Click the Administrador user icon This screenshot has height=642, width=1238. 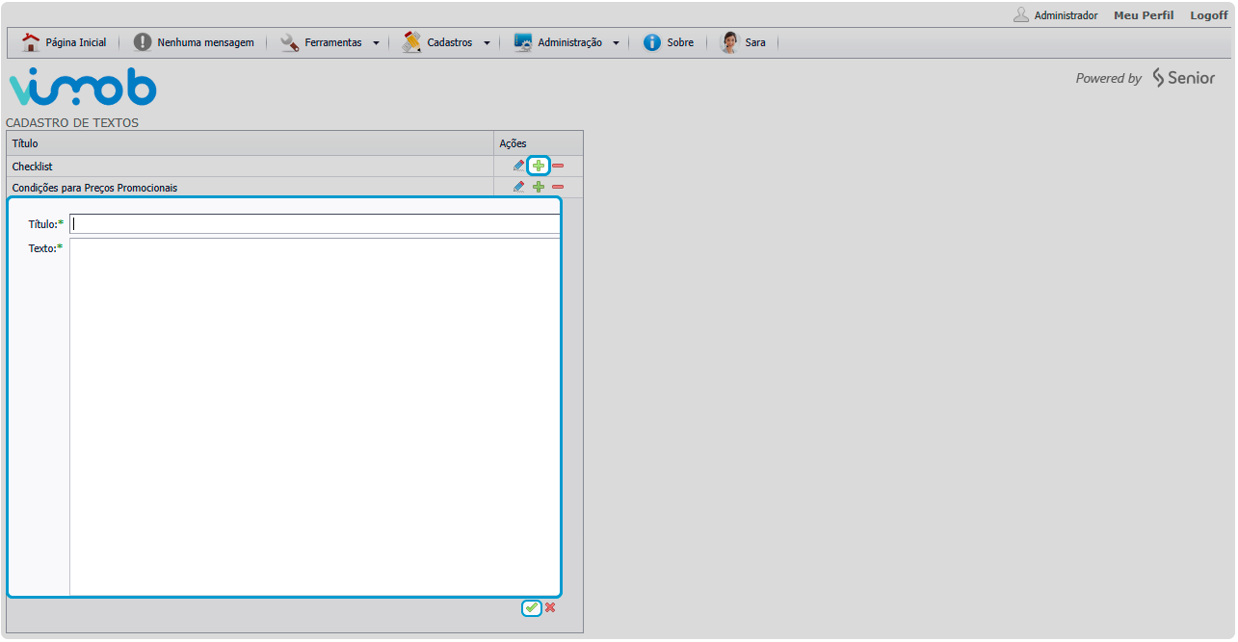[1021, 15]
